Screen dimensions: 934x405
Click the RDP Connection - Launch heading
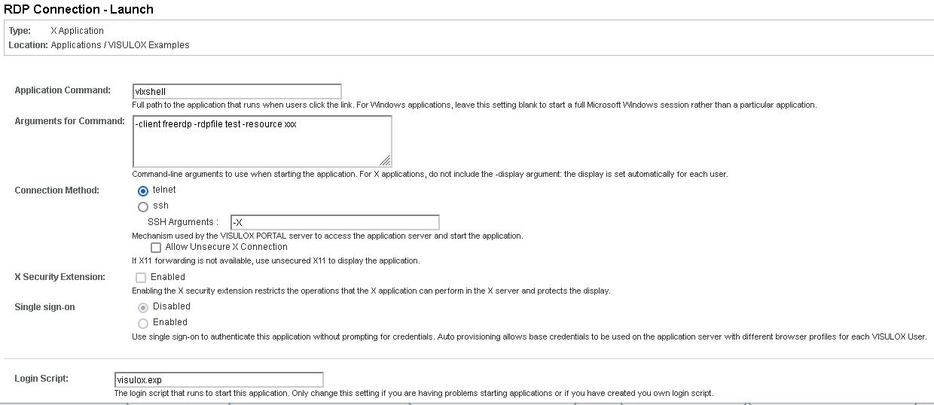(x=79, y=10)
